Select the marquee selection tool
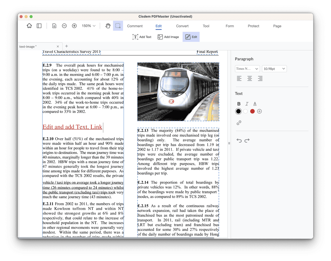Viewport: 331px width, 261px height. tap(118, 26)
